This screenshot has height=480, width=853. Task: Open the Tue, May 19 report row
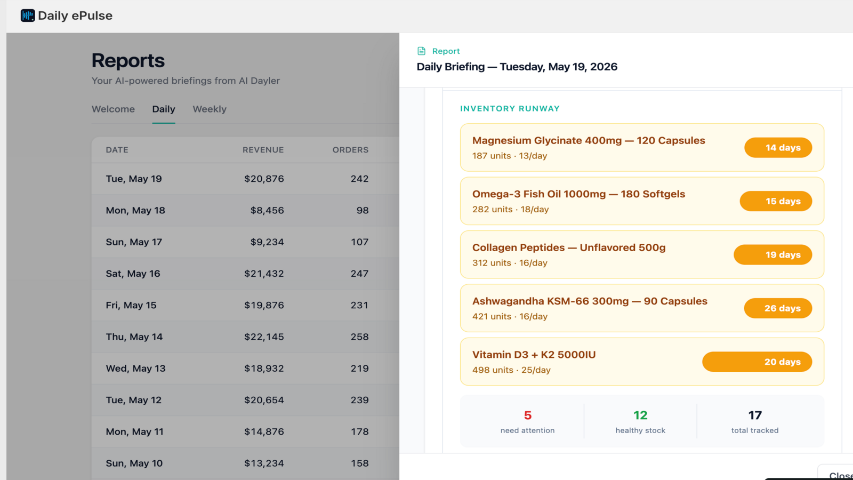[x=245, y=179]
